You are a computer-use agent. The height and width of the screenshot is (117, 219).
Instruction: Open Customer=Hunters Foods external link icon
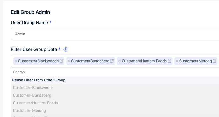169,61
